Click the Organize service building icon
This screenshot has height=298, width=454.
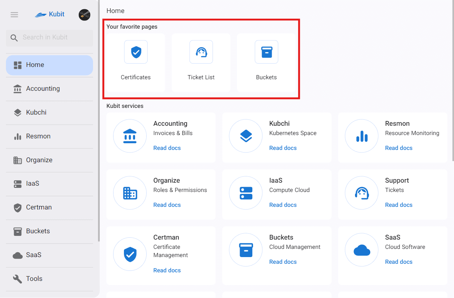[130, 193]
